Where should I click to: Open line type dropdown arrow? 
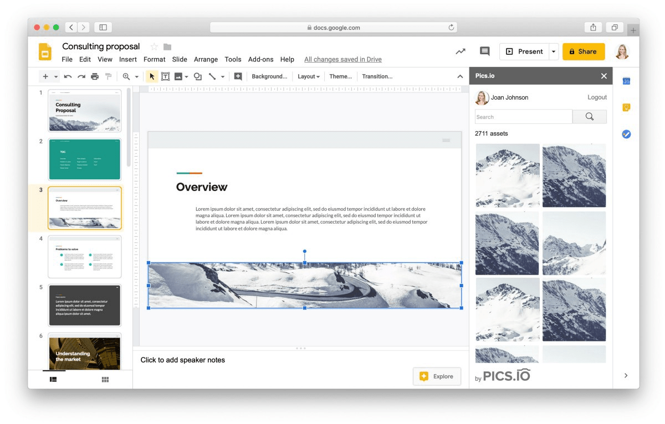pos(223,77)
